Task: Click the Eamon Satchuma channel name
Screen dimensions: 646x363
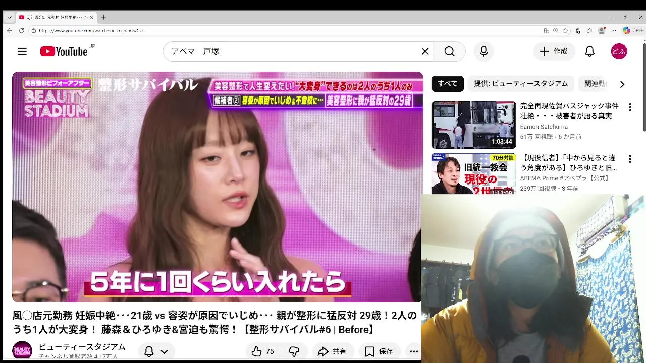Action: [544, 127]
